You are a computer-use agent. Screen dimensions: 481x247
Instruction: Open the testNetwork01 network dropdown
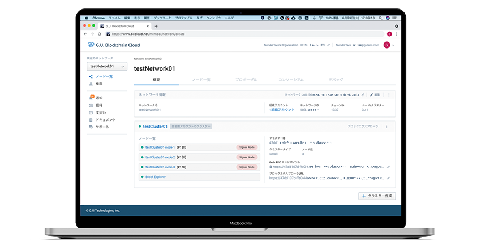[x=107, y=67]
